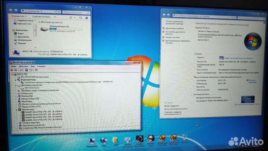Open Вид menu in Диспетчер устройств
The image size is (268, 151).
point(33,66)
